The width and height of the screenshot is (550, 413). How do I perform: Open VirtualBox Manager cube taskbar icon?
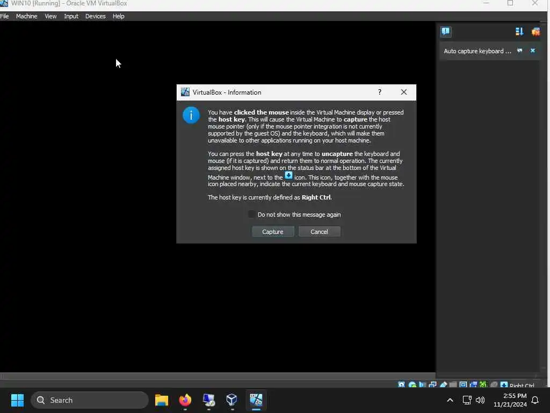coord(232,400)
